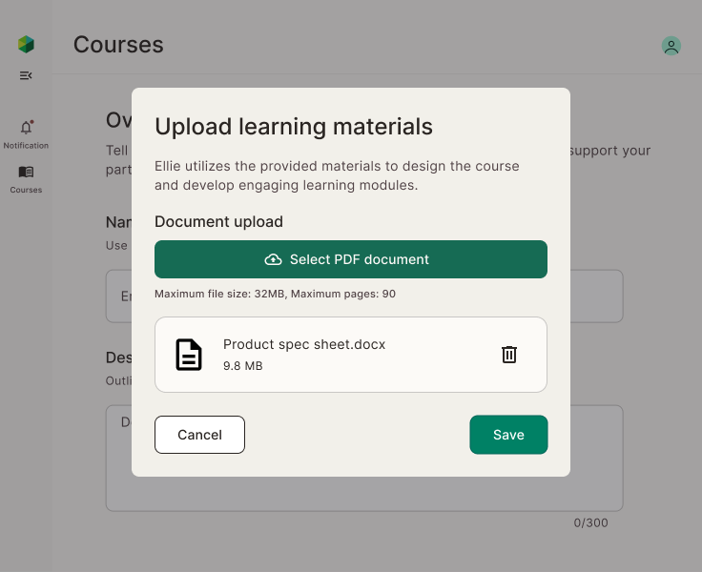
Task: Cancel the upload dialog
Action: pos(199,435)
